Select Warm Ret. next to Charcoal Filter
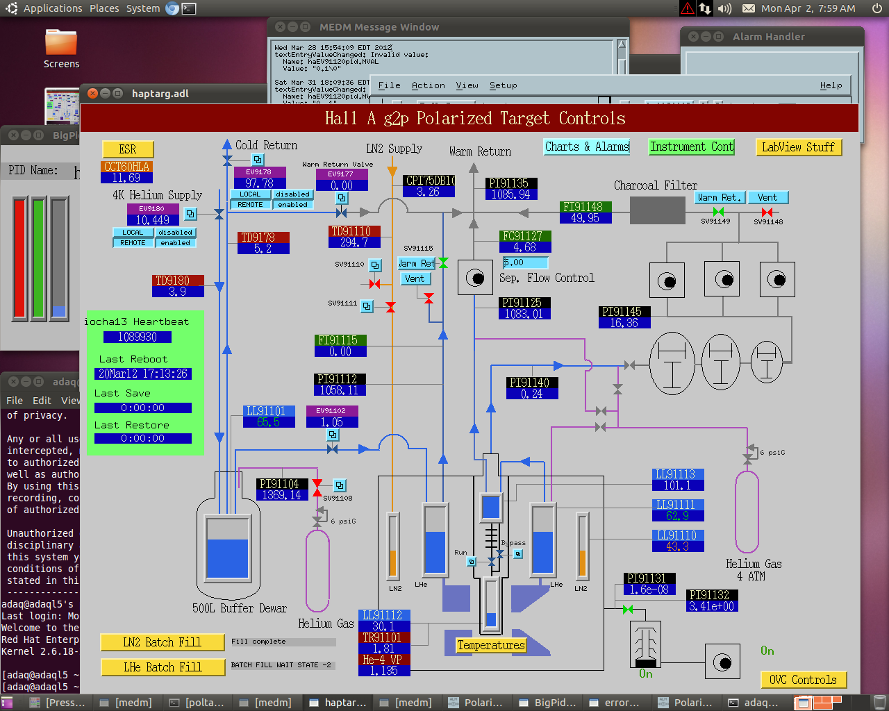Image resolution: width=889 pixels, height=711 pixels. click(720, 197)
